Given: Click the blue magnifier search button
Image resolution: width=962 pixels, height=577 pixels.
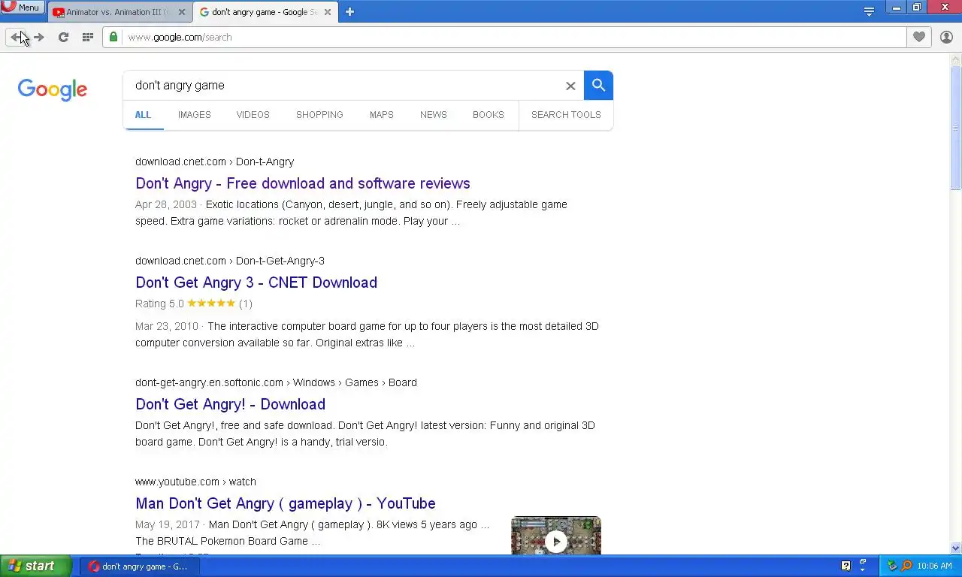Looking at the screenshot, I should coord(598,85).
